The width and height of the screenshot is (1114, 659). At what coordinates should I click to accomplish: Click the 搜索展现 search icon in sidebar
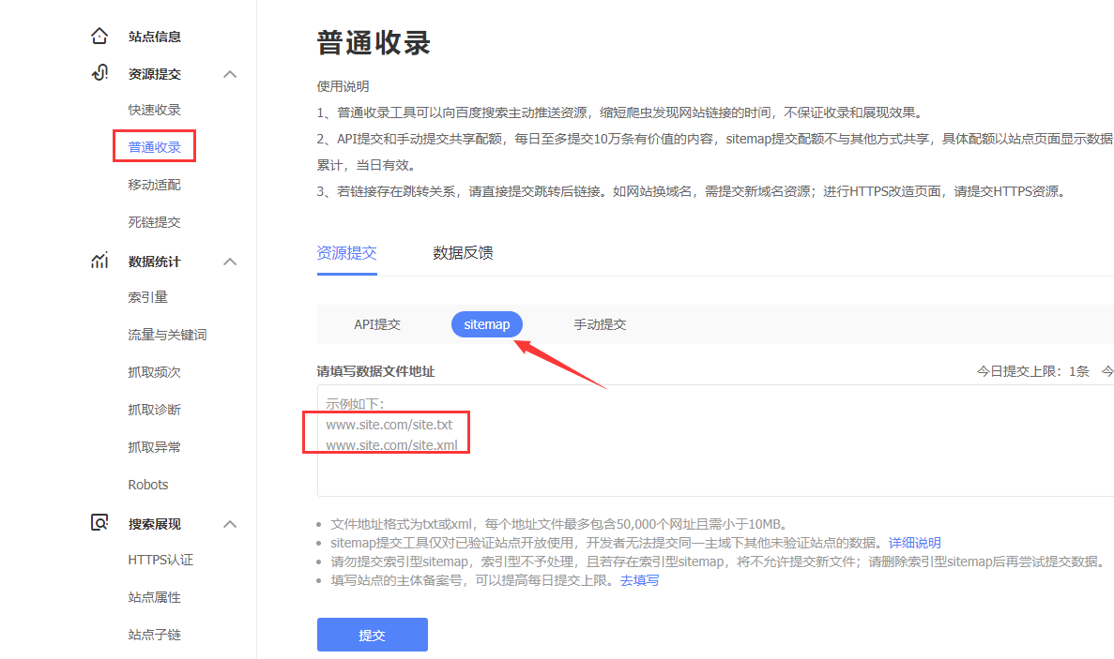[x=99, y=524]
